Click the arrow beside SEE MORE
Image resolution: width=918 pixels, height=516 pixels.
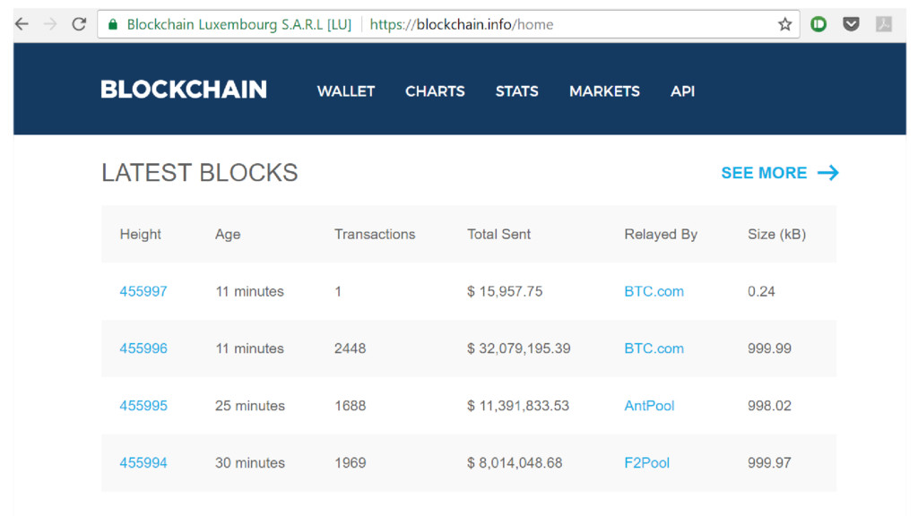[x=827, y=173]
